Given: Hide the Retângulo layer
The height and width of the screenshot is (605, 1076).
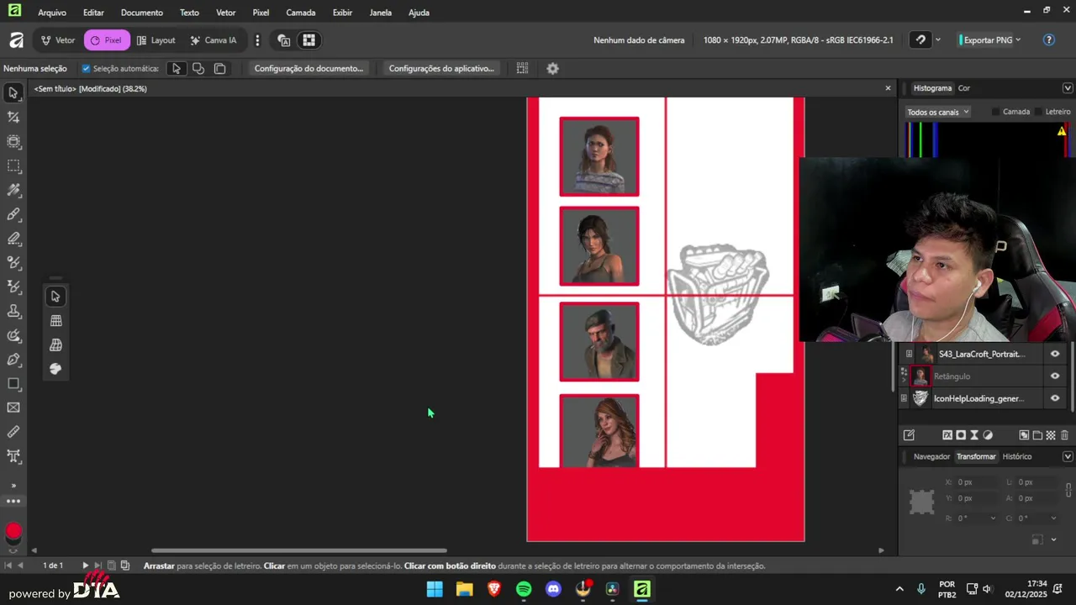Looking at the screenshot, I should pos(1055,376).
